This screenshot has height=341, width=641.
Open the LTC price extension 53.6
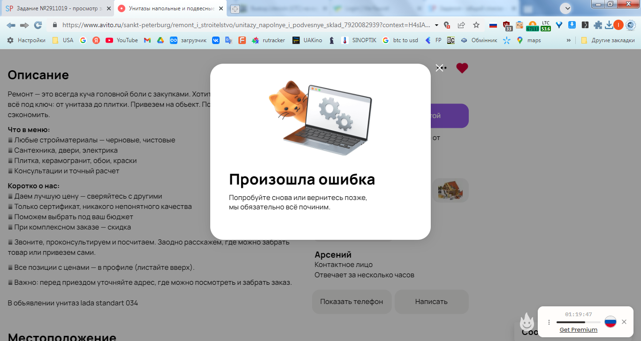pos(546,26)
